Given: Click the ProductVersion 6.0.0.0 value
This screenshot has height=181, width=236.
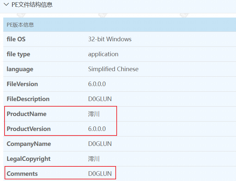Looking at the screenshot, I should coord(97,129).
